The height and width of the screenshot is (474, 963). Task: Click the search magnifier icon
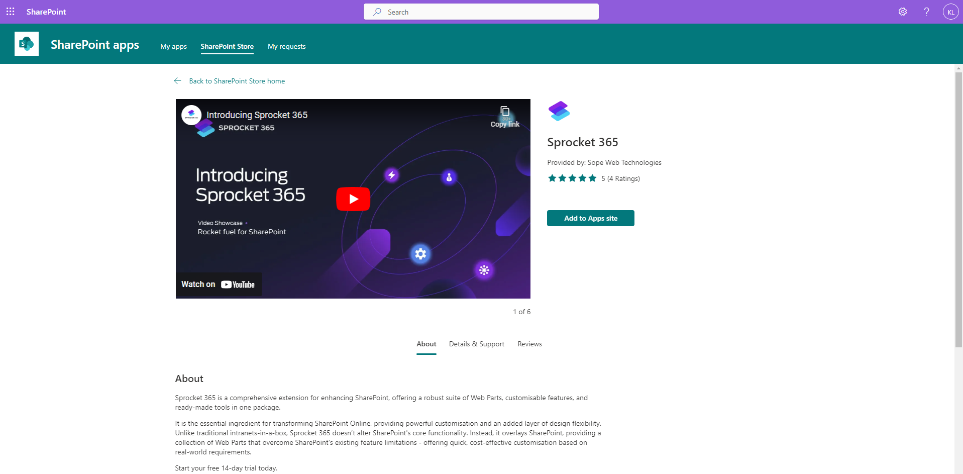tap(376, 11)
